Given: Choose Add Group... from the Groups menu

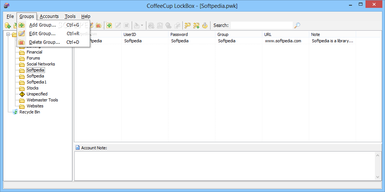Looking at the screenshot, I should [53, 25].
